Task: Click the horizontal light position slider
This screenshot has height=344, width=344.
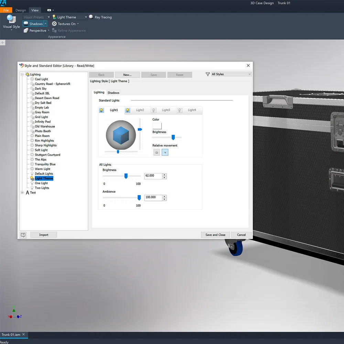Action: (x=118, y=152)
